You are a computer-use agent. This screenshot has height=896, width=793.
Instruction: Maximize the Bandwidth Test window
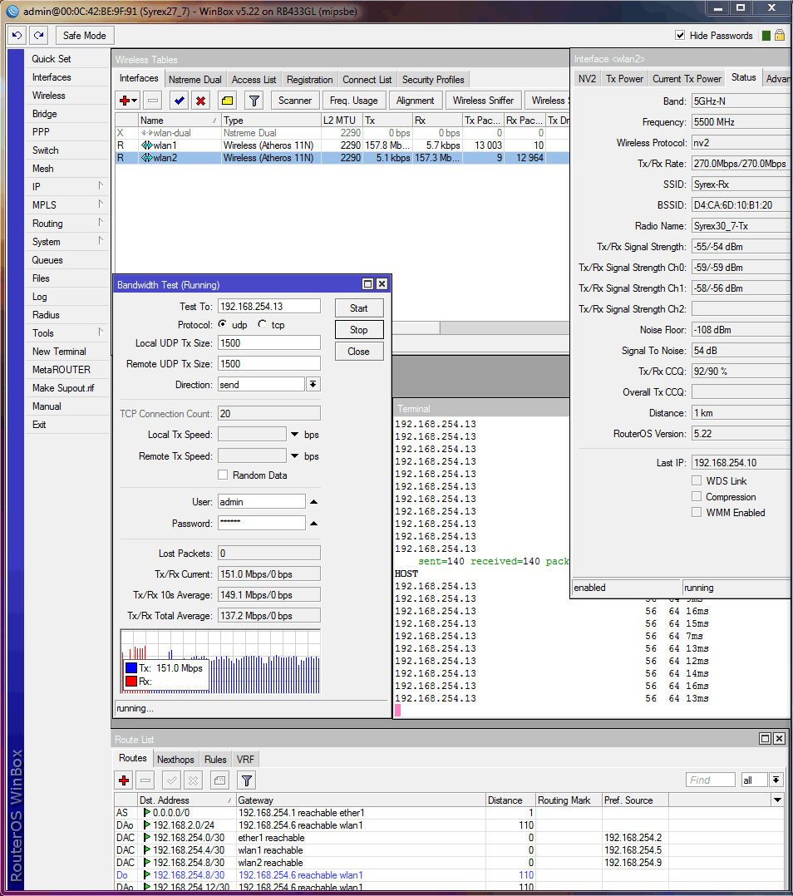click(368, 284)
